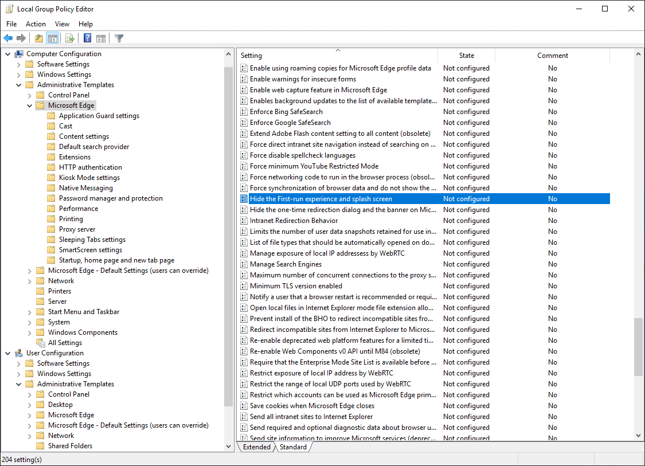This screenshot has height=466, width=645.
Task: Click policy icon for Enable warnings for insecure forms
Action: tap(244, 79)
